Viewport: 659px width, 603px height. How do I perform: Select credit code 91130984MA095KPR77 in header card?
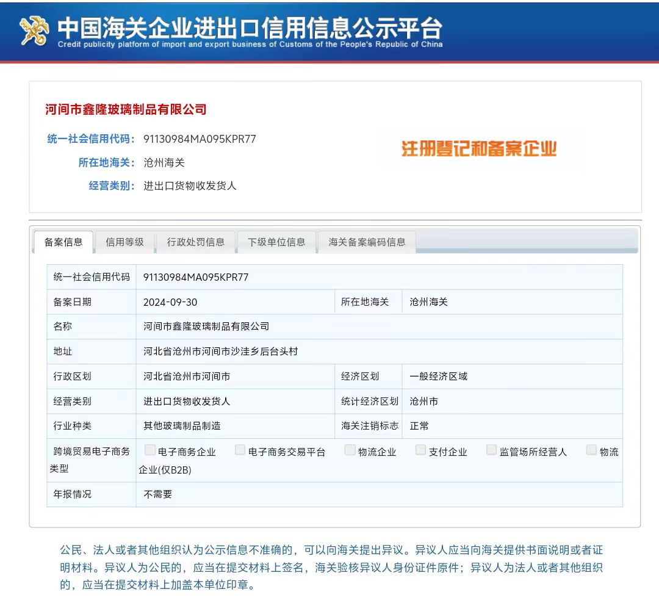[x=200, y=139]
